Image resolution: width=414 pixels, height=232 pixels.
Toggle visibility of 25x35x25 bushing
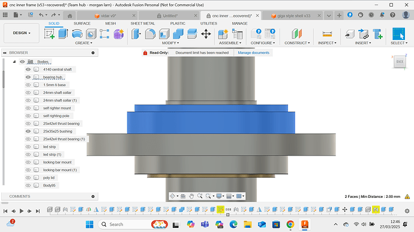pyautogui.click(x=28, y=132)
